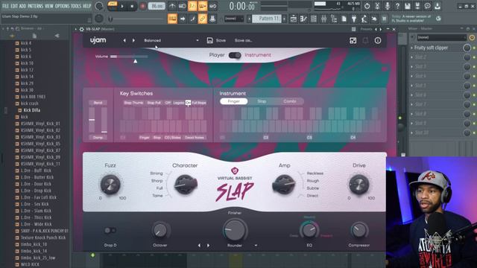This screenshot has width=477, height=268.
Task: Open the TOOLS menu
Action: point(76,6)
